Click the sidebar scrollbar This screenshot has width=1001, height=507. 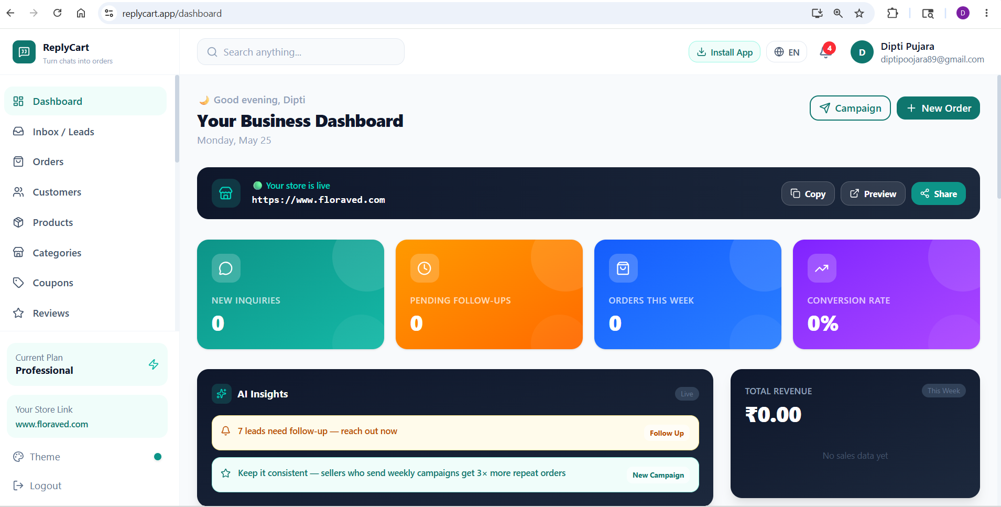pos(177,118)
